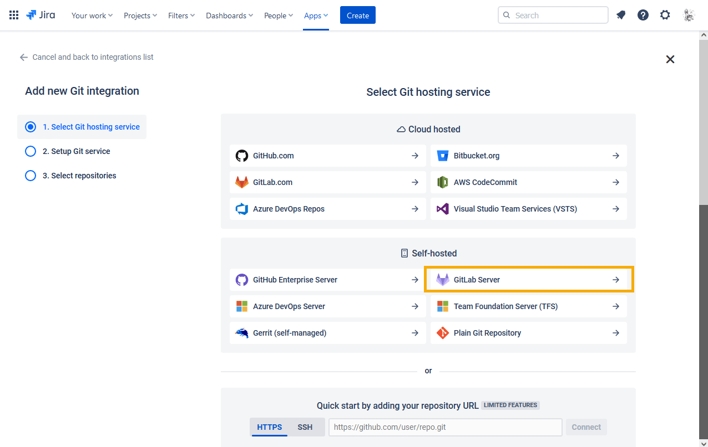The height and width of the screenshot is (447, 708).
Task: Open the help question mark icon
Action: [643, 16]
